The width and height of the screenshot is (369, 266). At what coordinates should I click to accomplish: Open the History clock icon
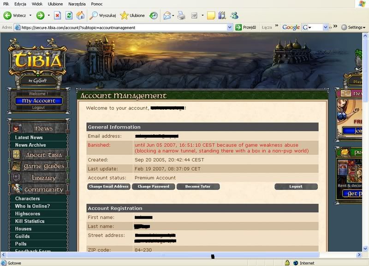click(154, 16)
